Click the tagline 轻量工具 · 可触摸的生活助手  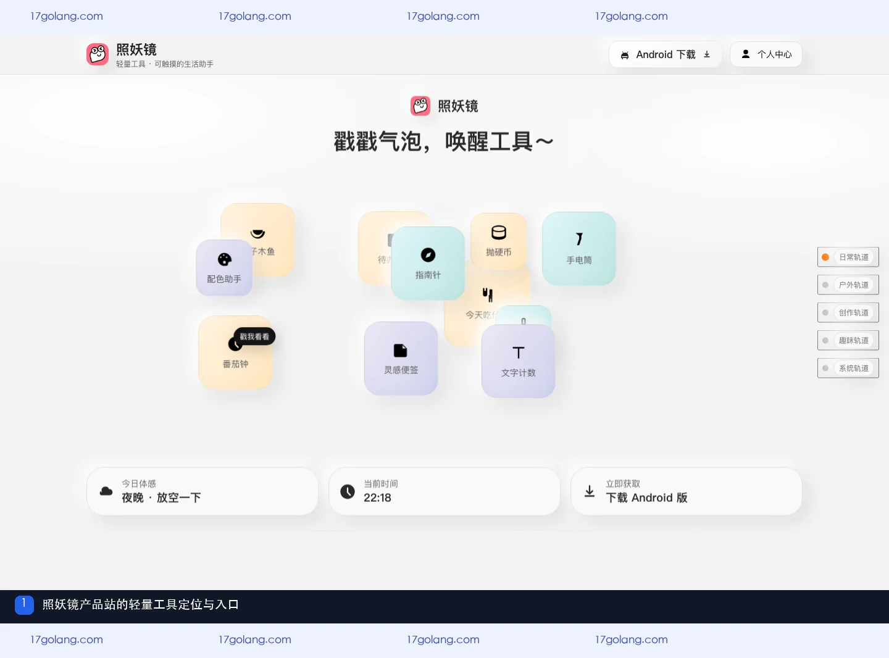[x=165, y=64]
